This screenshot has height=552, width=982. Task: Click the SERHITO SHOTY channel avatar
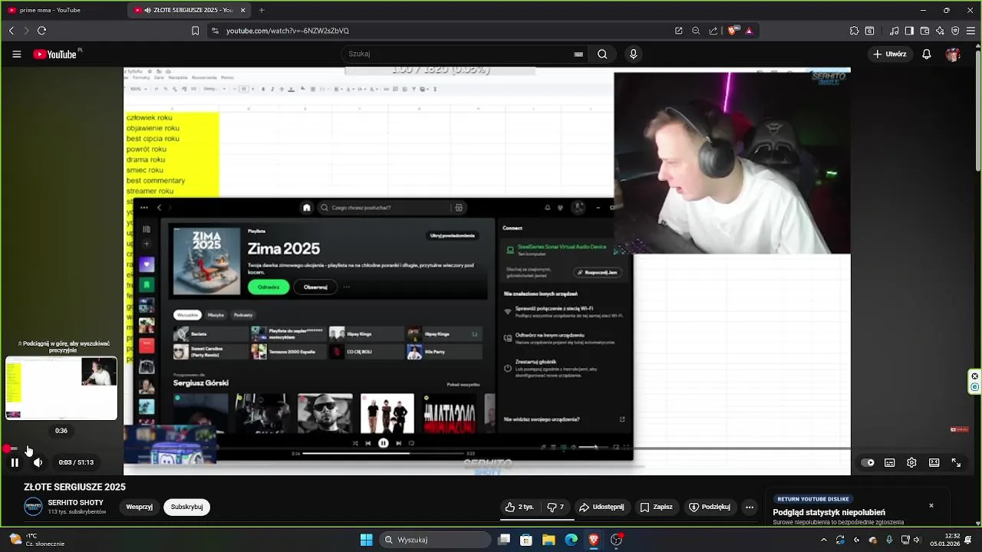coord(33,507)
